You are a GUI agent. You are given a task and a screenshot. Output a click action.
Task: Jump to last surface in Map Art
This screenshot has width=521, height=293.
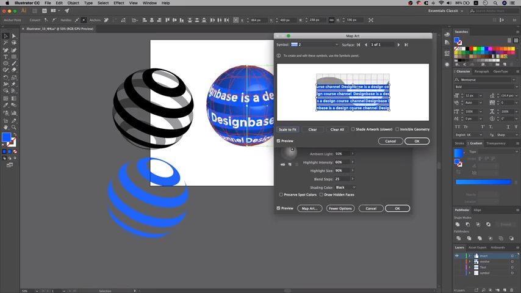click(x=406, y=45)
